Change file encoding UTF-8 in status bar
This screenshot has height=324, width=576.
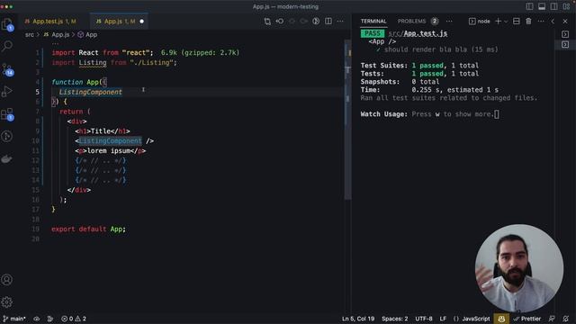click(424, 319)
